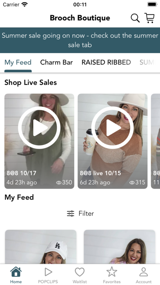Play the 8@8 10/17 live sale video

click(x=39, y=128)
